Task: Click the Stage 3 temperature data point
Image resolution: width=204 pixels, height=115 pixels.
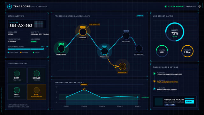Action: tap(102, 98)
